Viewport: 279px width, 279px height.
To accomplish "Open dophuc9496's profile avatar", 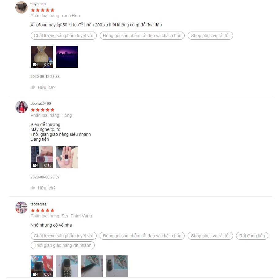I will 21,107.
